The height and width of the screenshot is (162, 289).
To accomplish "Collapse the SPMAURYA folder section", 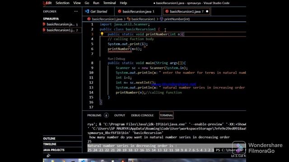I will 51,19.
